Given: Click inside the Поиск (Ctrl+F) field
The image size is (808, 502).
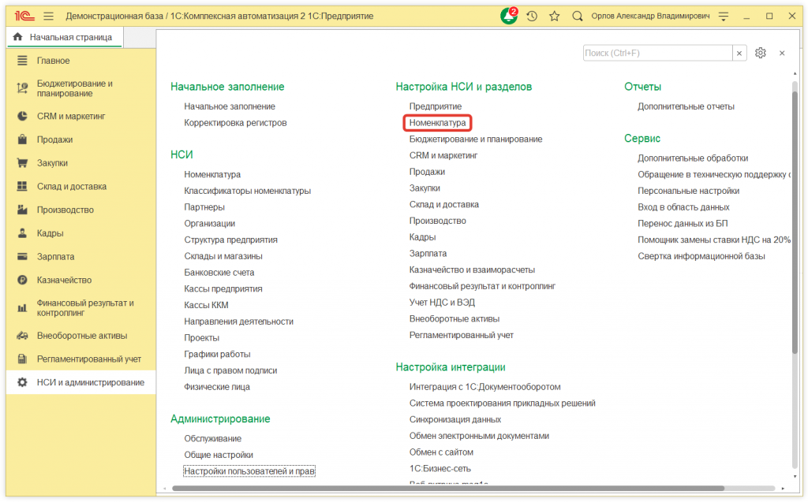Looking at the screenshot, I should tap(657, 53).
